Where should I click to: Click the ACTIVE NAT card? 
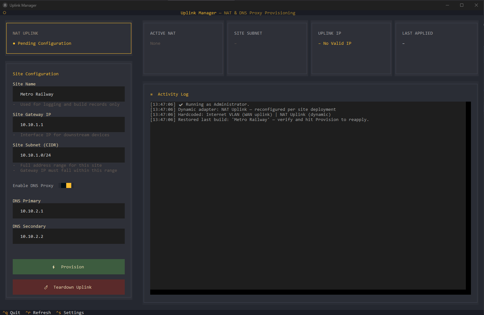tap(183, 48)
